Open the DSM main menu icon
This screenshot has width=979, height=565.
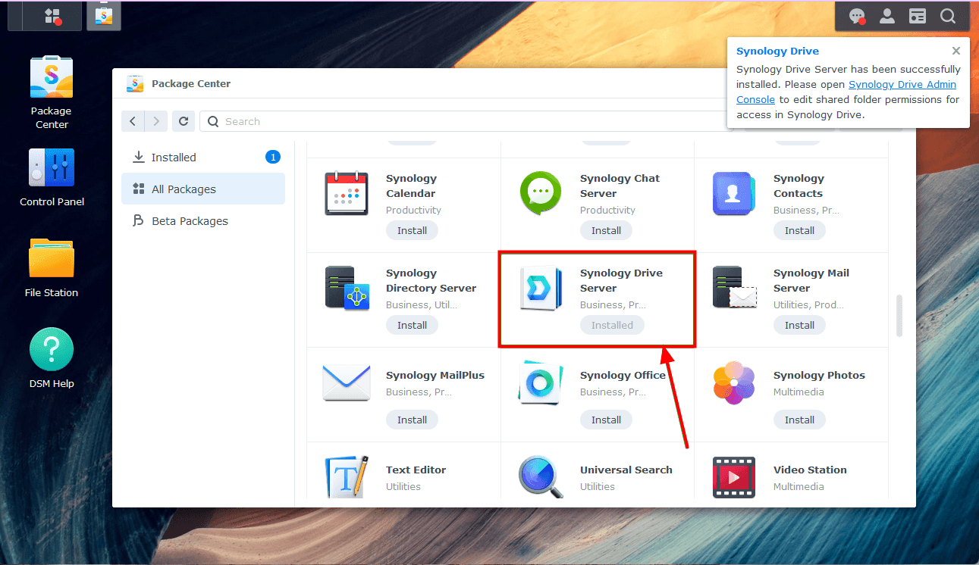tap(52, 16)
